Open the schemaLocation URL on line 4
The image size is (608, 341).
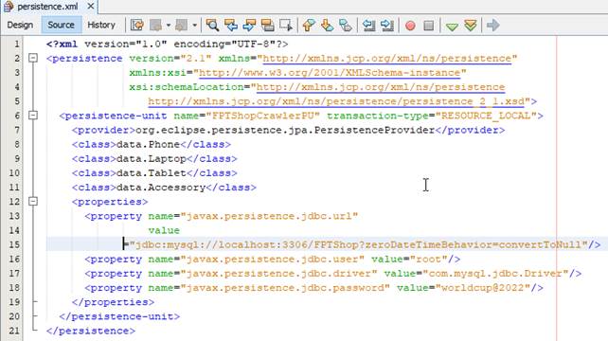coord(381,87)
